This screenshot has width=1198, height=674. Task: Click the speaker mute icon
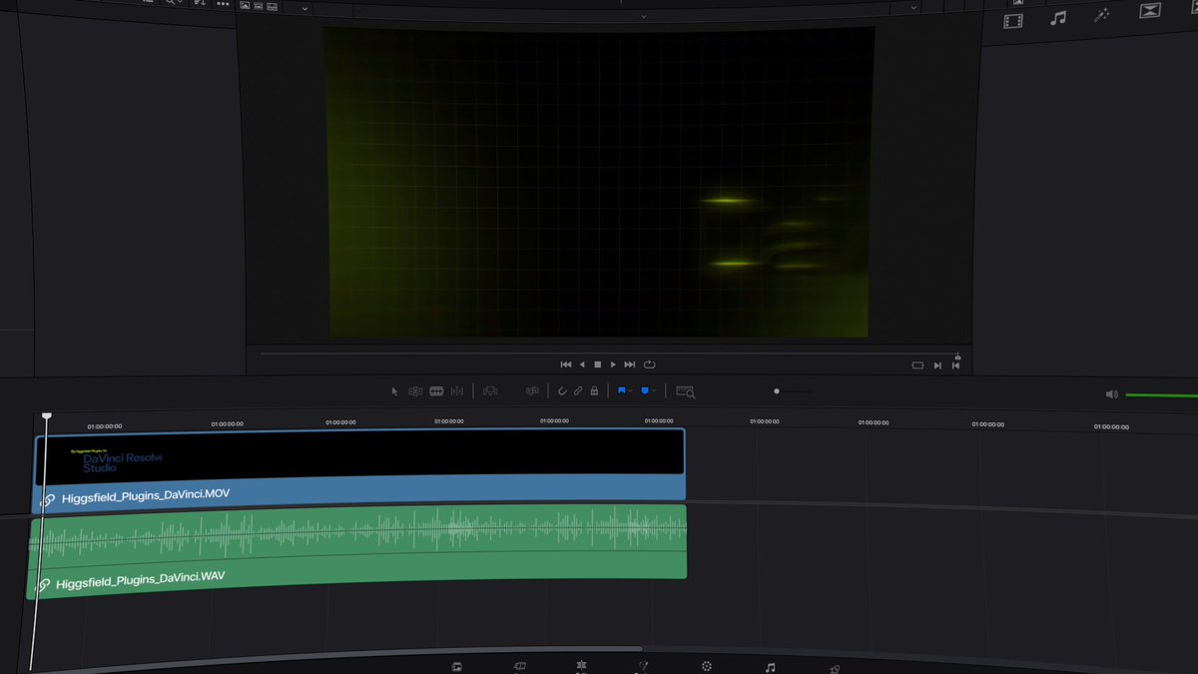[1111, 394]
